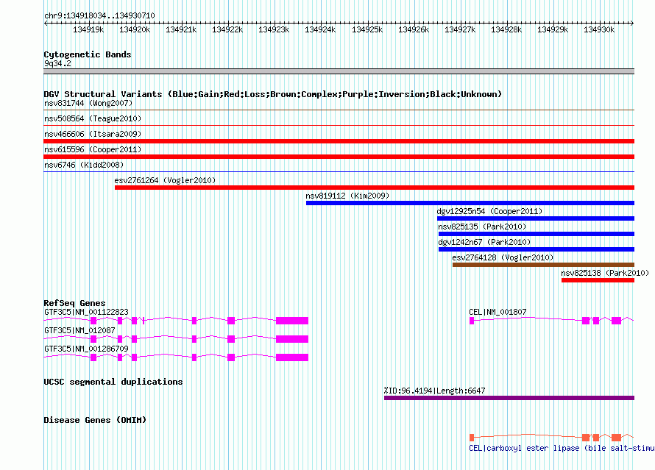Click the 134919k ruler tick label
This screenshot has height=470, width=655.
click(88, 29)
